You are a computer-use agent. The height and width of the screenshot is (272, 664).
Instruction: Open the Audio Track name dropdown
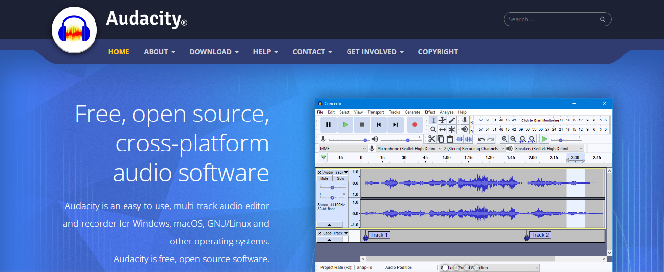click(x=336, y=172)
